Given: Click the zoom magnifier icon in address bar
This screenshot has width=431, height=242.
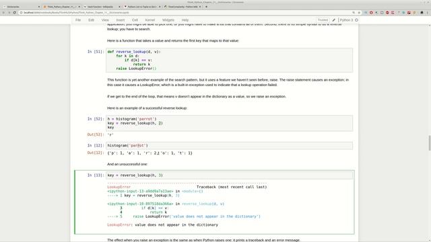Looking at the screenshot, I should pyautogui.click(x=354, y=13).
